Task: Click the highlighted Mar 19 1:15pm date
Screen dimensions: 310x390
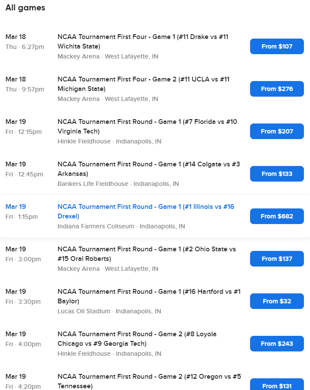Action: tap(16, 207)
